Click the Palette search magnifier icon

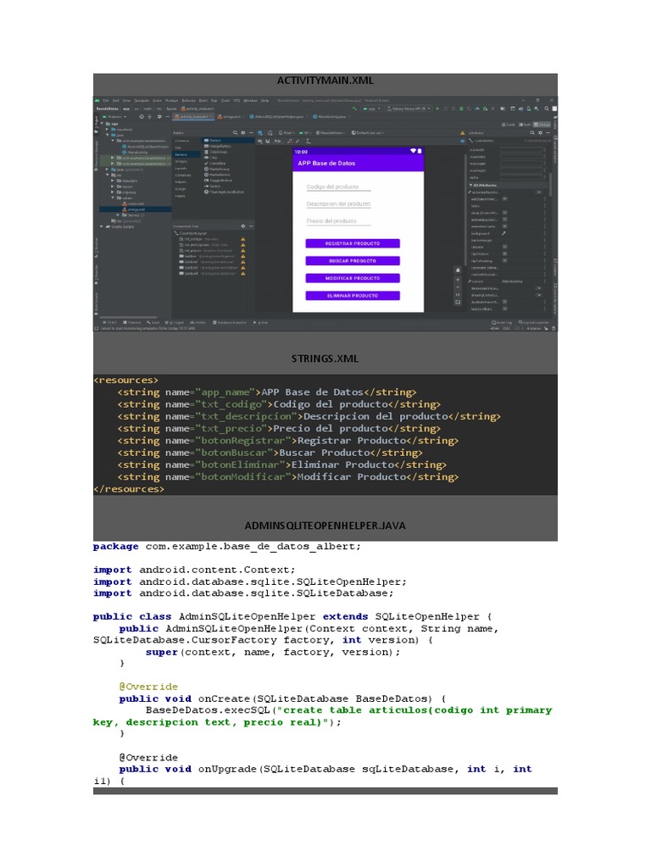(233, 133)
